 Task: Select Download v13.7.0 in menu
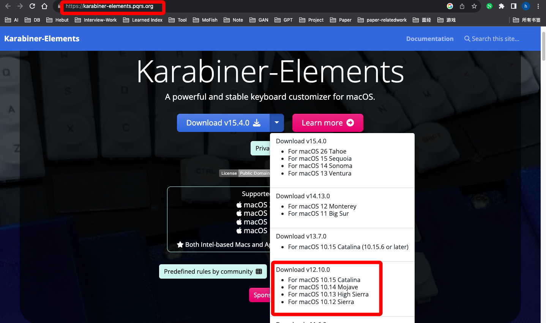(x=301, y=236)
